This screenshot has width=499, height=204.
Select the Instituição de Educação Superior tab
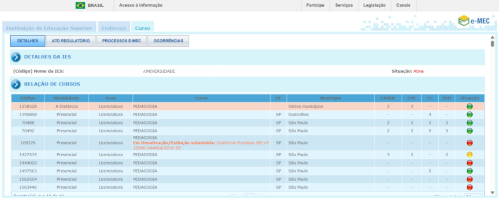[49, 28]
